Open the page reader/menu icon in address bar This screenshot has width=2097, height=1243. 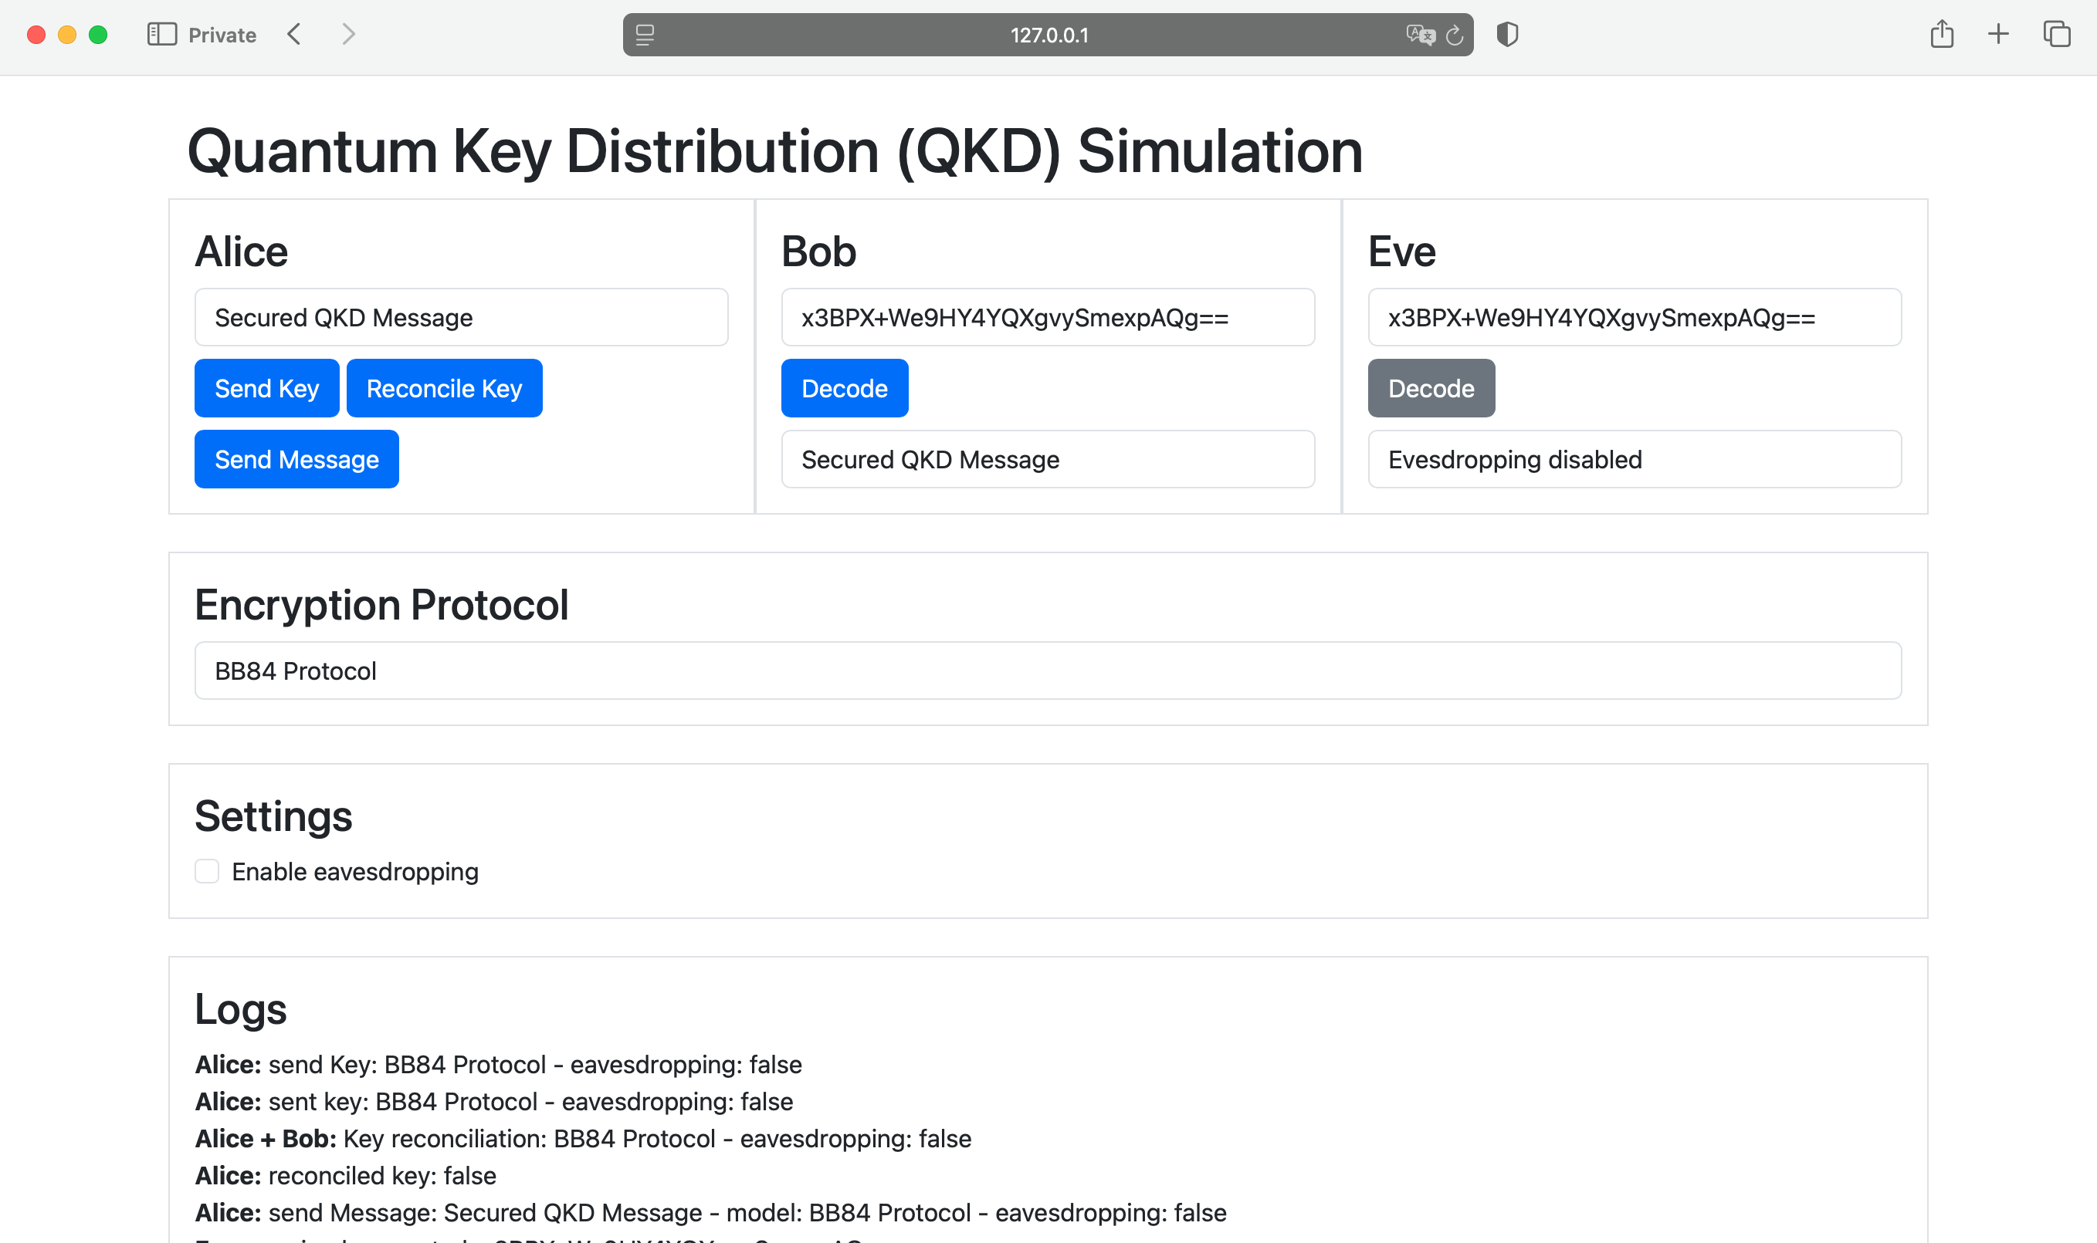click(645, 35)
